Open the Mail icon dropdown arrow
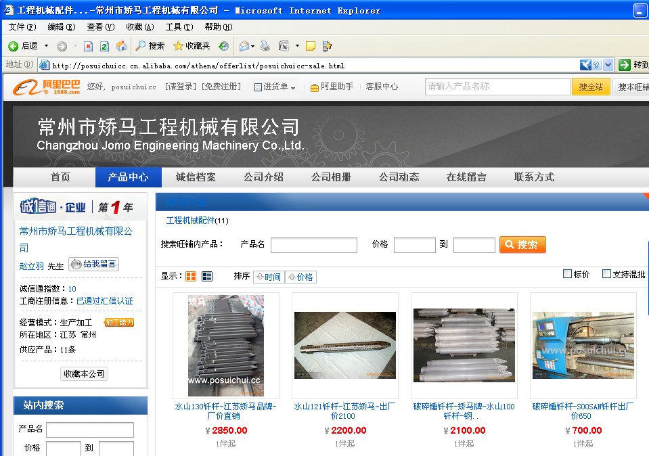The height and width of the screenshot is (456, 649). 253,47
